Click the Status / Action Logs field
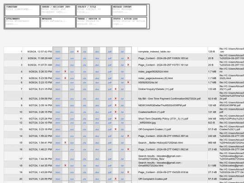This screenshot has height=183, width=244. click(x=129, y=23)
